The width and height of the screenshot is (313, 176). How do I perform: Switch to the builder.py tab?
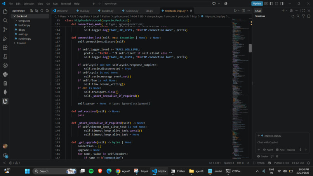point(106,11)
